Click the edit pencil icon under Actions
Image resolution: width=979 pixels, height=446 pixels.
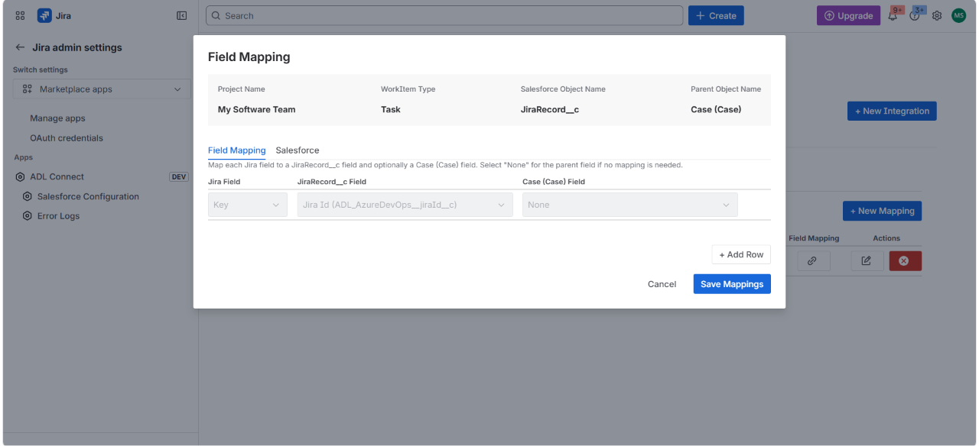(867, 261)
